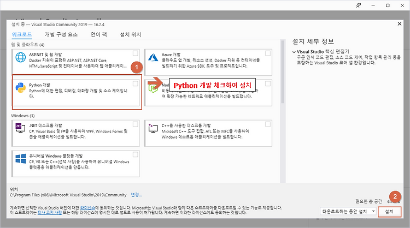Click the feedback icon in the title bar
Viewport: 410px width, 228px height.
click(359, 5)
